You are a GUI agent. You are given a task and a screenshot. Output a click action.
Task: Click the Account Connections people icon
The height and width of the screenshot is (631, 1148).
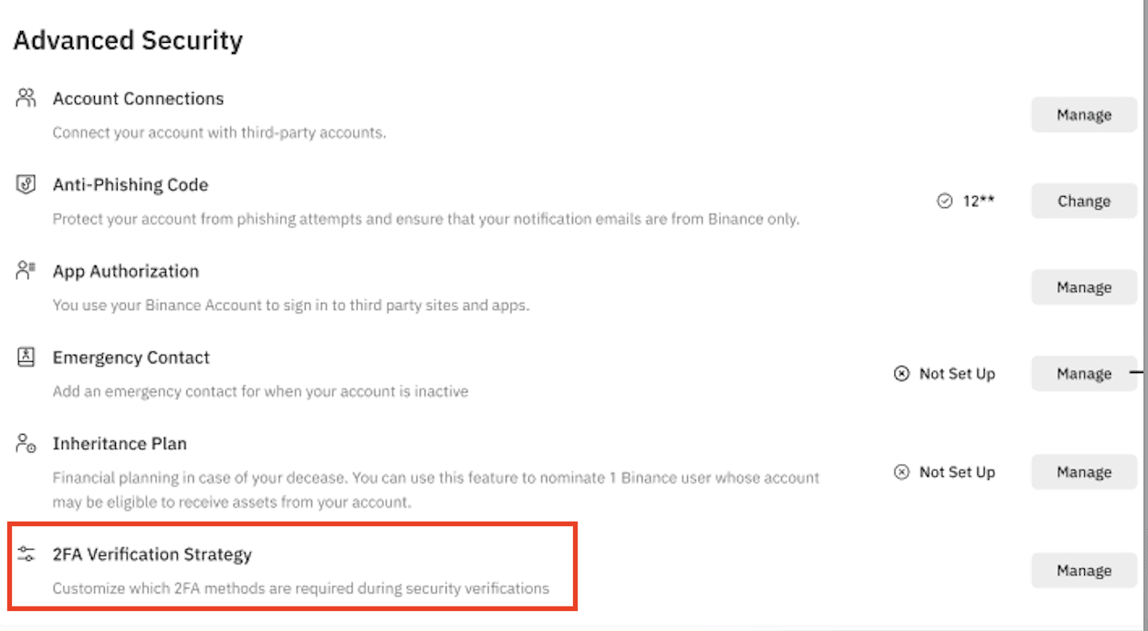(26, 98)
